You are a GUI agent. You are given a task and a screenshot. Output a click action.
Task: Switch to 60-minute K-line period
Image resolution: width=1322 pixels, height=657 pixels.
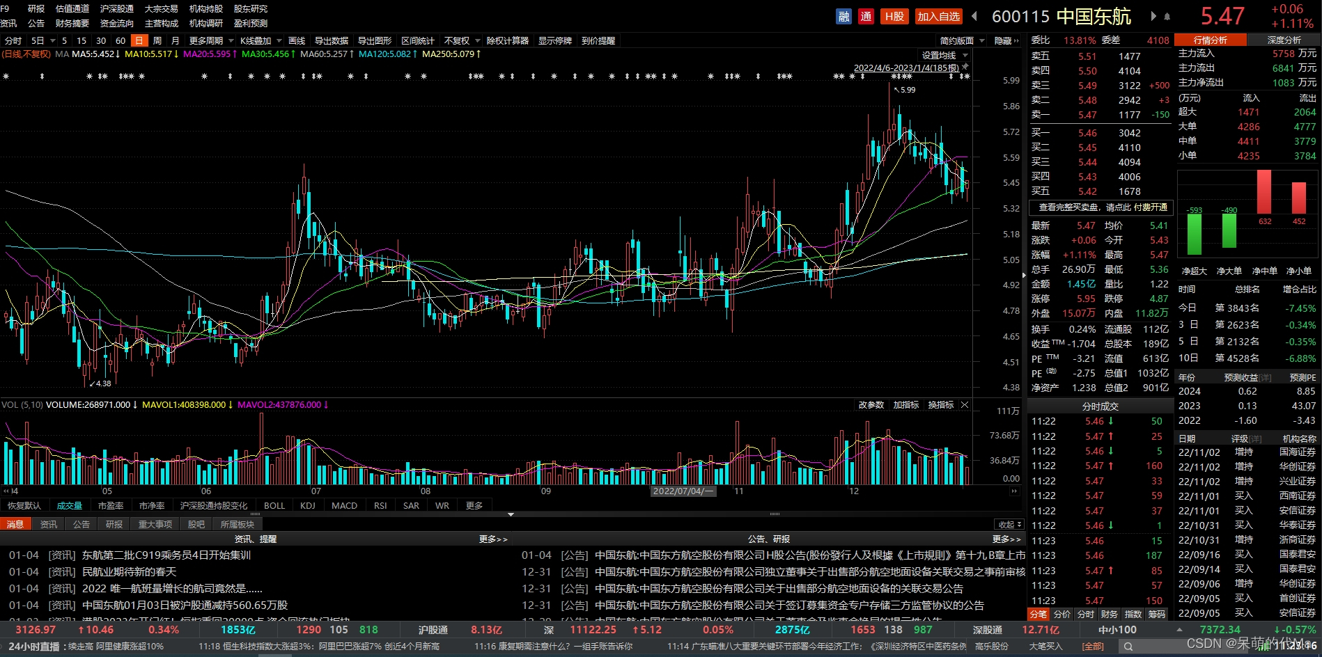click(120, 40)
